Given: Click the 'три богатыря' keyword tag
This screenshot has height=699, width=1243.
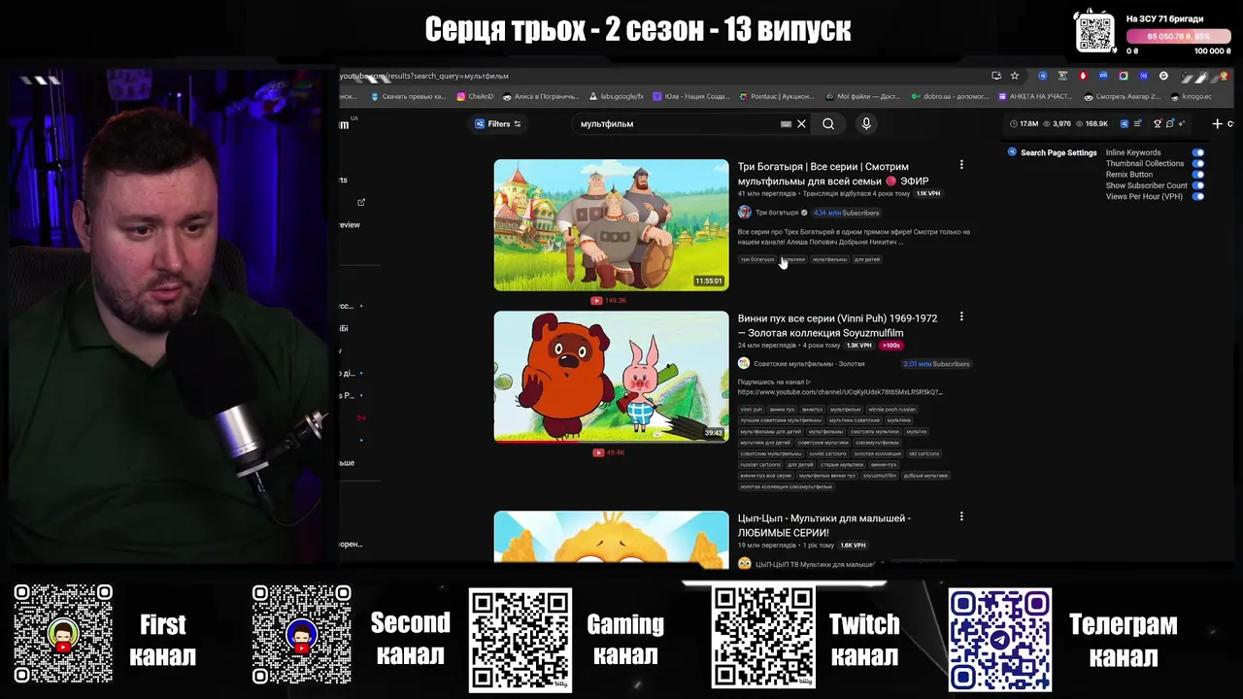Looking at the screenshot, I should (x=757, y=259).
